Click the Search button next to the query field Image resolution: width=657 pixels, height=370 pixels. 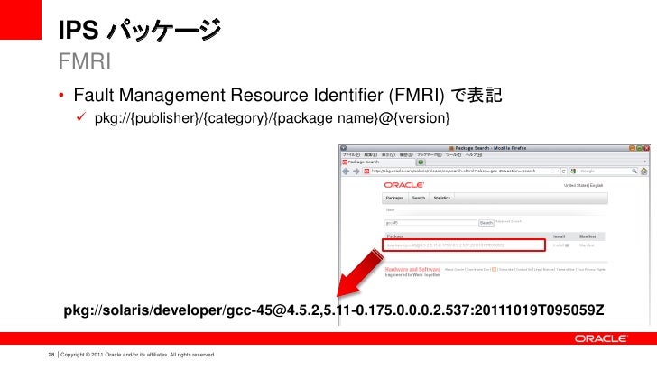point(486,223)
